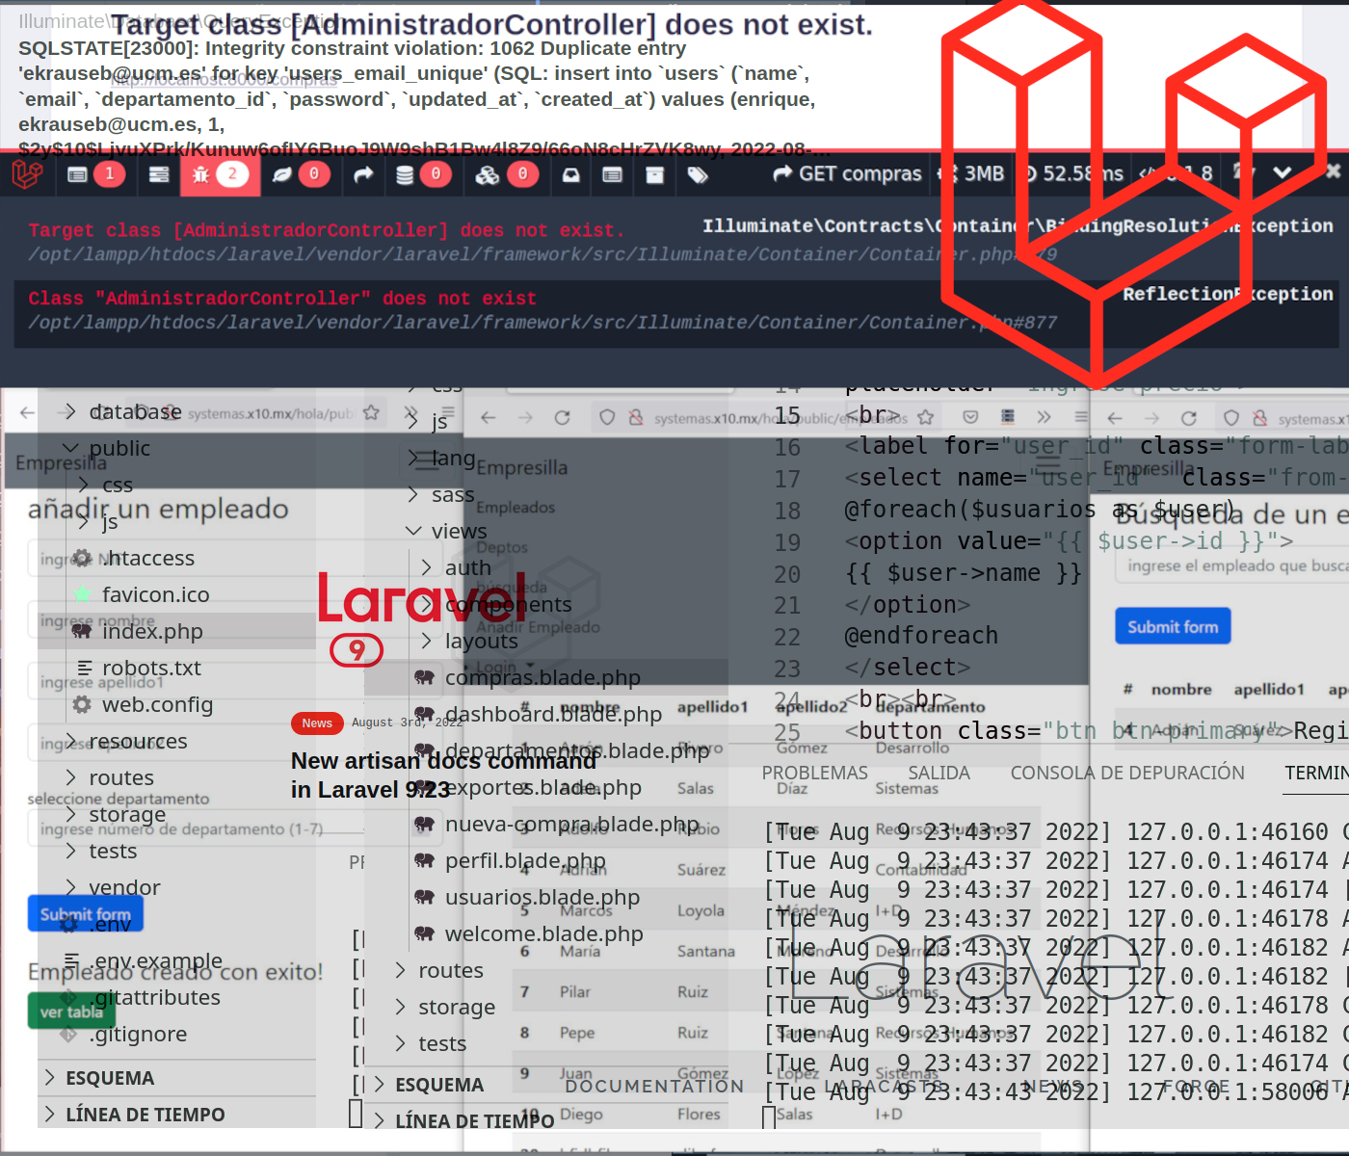Open the Empleados nav link
Viewport: 1349px width, 1156px height.
[516, 508]
